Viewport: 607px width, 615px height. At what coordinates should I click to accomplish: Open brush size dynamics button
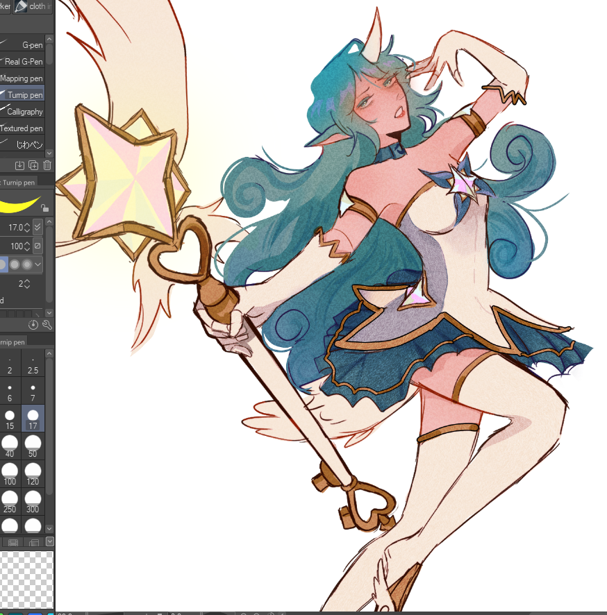38,227
